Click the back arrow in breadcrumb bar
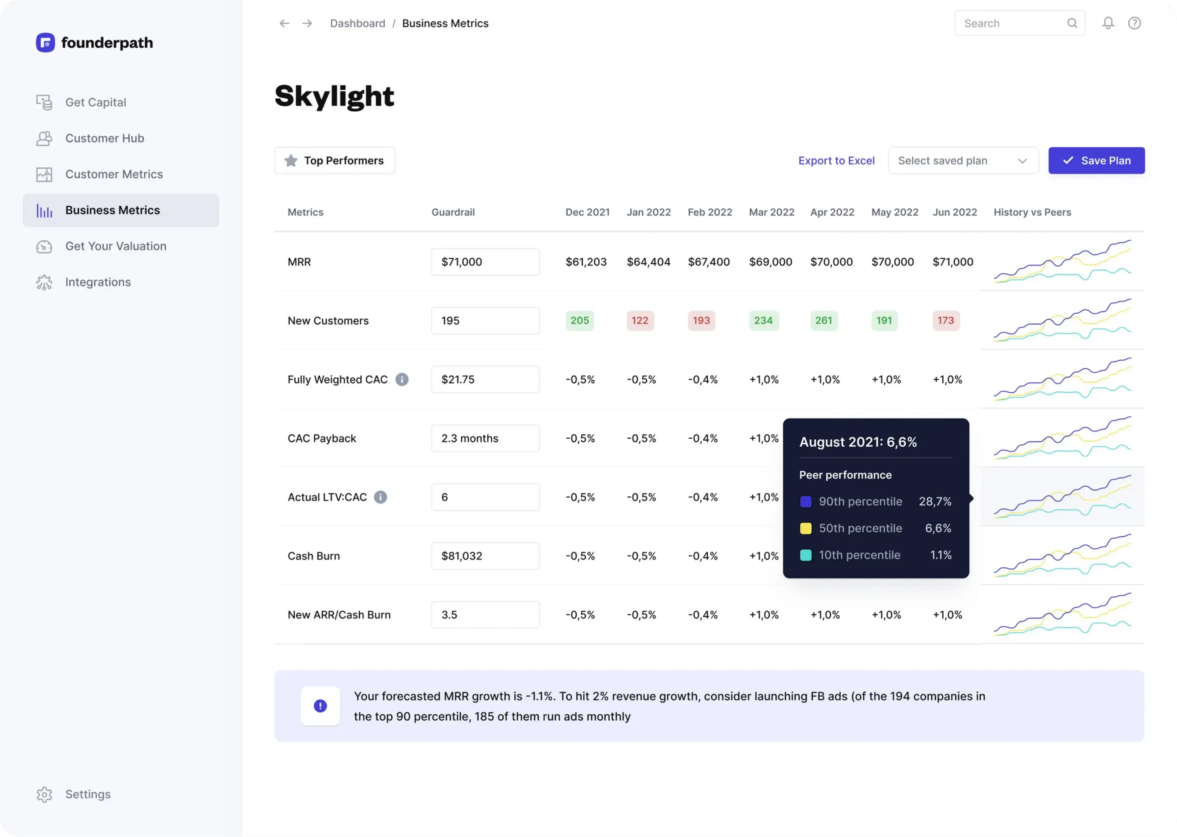1177x837 pixels. pyautogui.click(x=284, y=24)
